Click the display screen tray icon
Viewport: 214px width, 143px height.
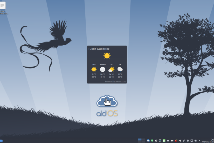[192, 141]
